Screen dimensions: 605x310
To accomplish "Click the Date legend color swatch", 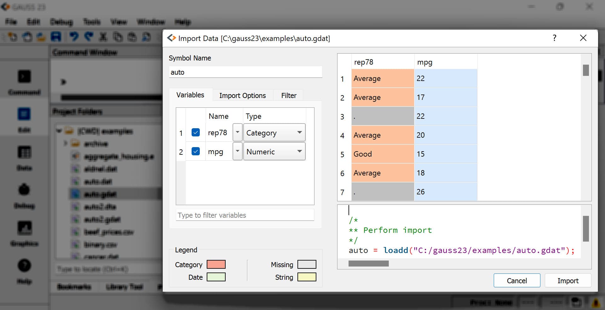I will coord(216,277).
